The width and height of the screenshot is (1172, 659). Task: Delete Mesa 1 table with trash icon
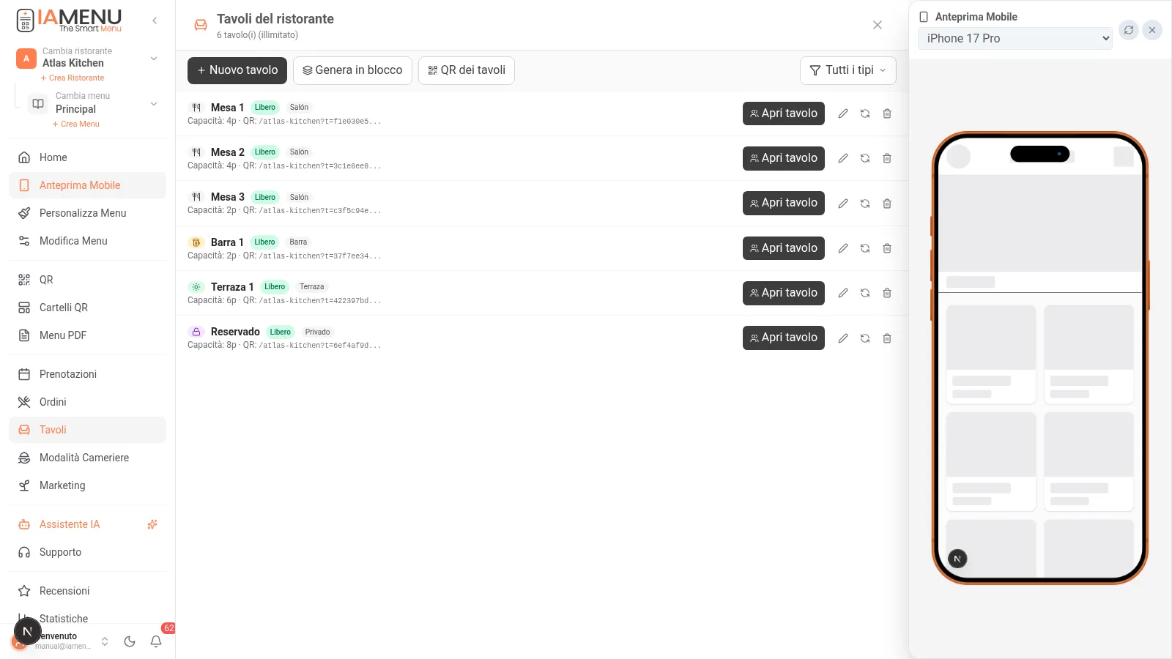click(887, 113)
